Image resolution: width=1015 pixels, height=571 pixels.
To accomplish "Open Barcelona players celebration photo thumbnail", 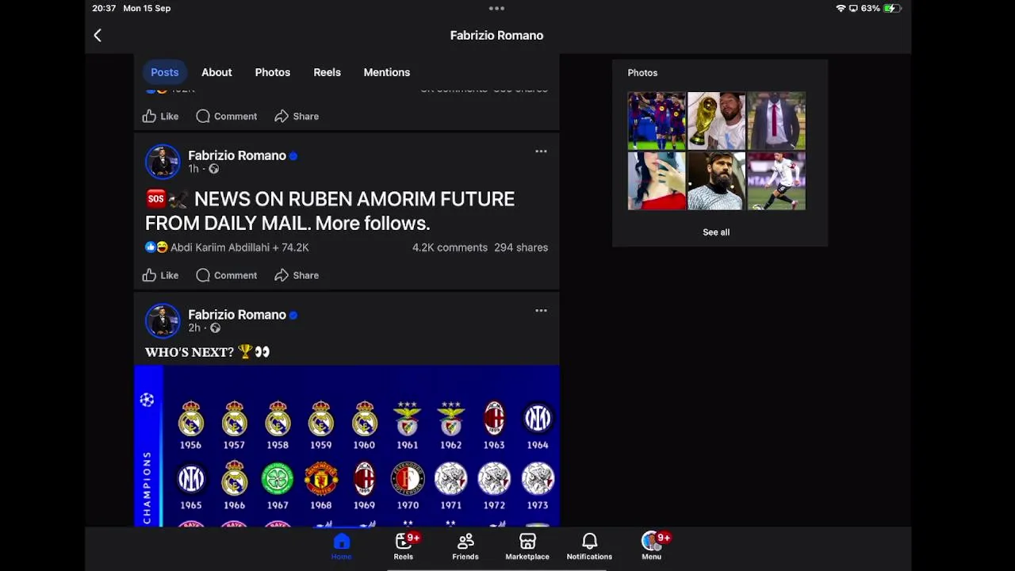I will pyautogui.click(x=657, y=121).
